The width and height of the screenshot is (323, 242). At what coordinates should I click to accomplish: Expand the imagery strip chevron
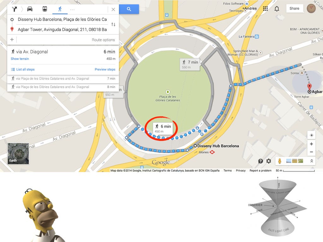click(312, 161)
